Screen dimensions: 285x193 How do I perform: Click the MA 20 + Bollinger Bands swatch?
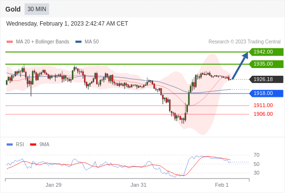(10, 42)
